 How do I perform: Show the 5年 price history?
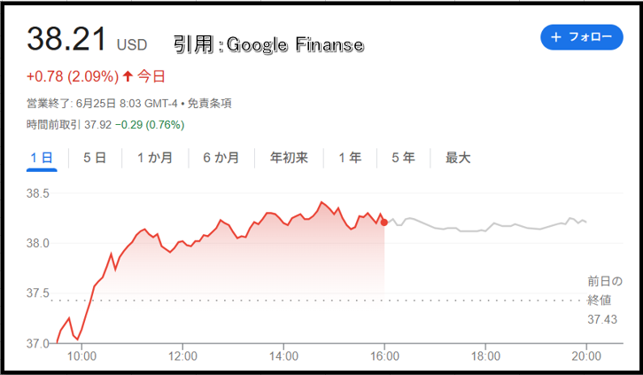[403, 158]
